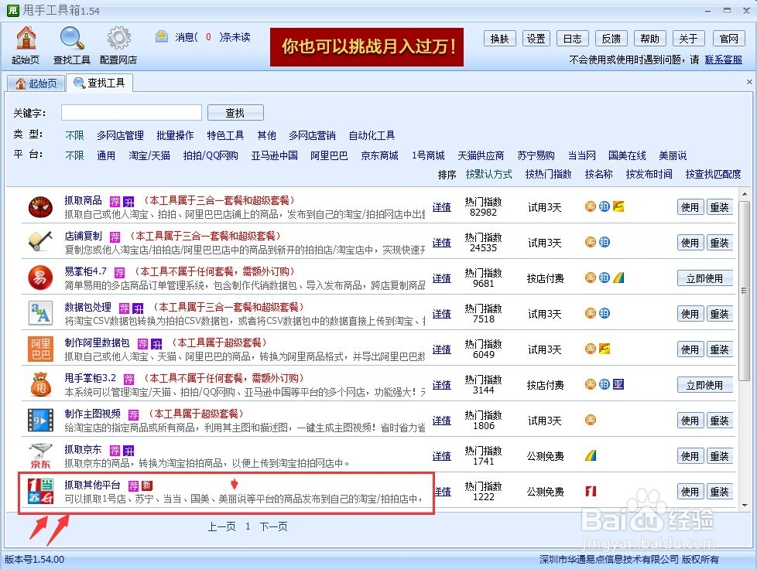757x569 pixels.
Task: Click the 抓取其他平台 tool icon
Action: (x=39, y=492)
